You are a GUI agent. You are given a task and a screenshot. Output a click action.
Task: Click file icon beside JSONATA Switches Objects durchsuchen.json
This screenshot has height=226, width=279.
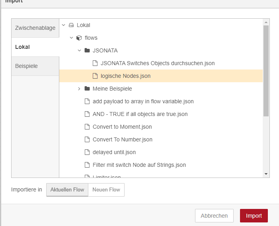tap(95, 63)
